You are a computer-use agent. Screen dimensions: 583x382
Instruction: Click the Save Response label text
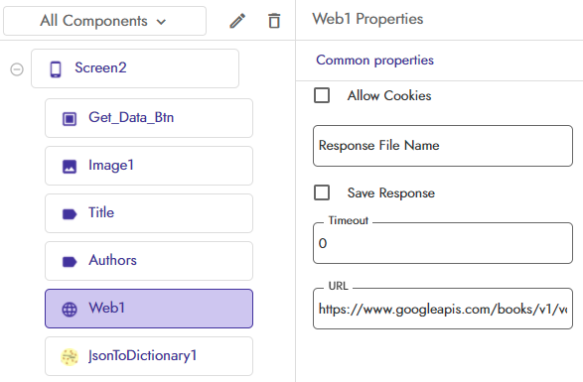click(x=391, y=192)
